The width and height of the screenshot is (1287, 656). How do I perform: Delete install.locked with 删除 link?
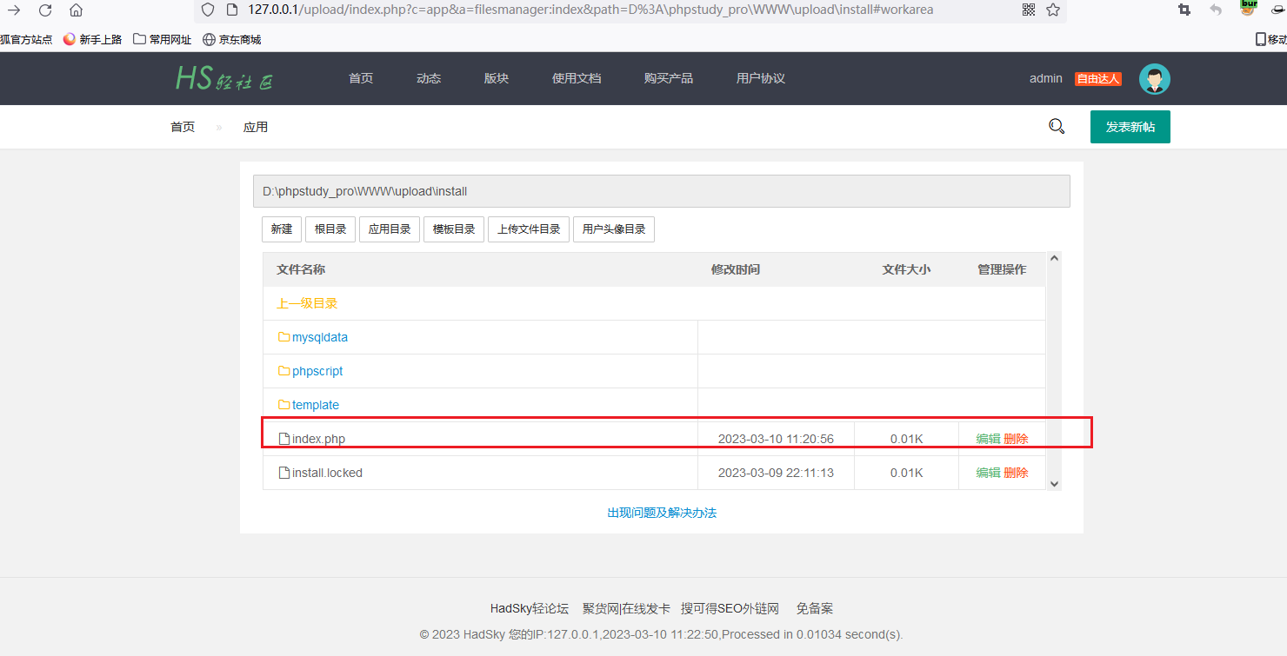1016,473
